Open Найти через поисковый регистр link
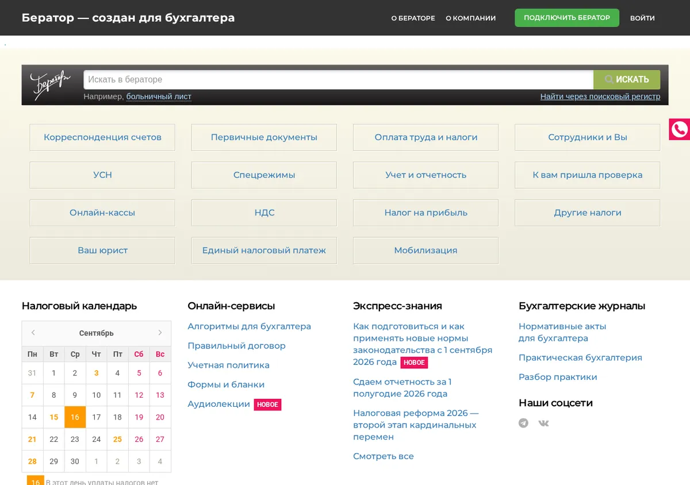690x485 pixels. (x=600, y=97)
